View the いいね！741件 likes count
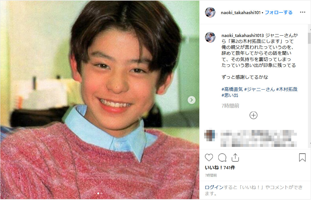 coord(220,168)
